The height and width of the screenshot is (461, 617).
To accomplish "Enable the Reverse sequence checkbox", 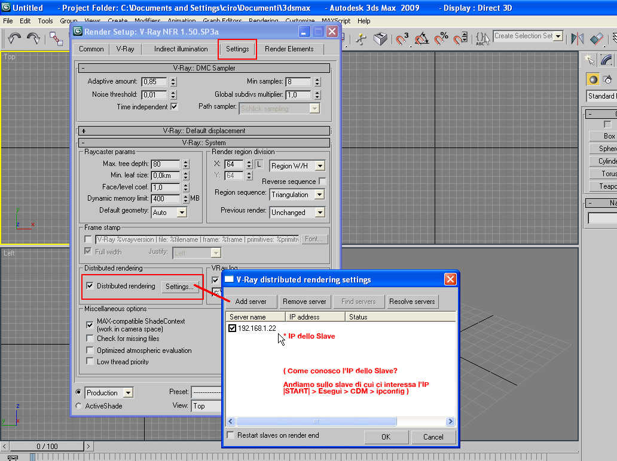I will (322, 181).
